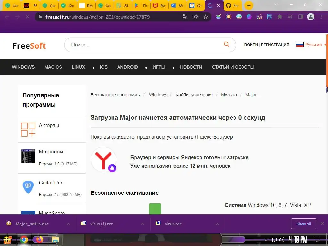The height and width of the screenshot is (246, 328).
Task: Open the media control playlist icon
Action: [290, 17]
